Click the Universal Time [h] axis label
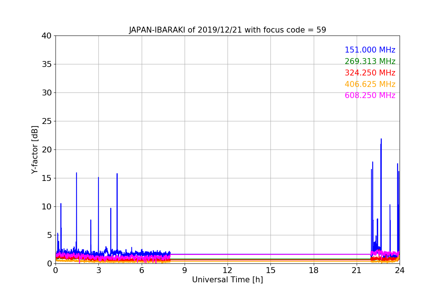 227,280
